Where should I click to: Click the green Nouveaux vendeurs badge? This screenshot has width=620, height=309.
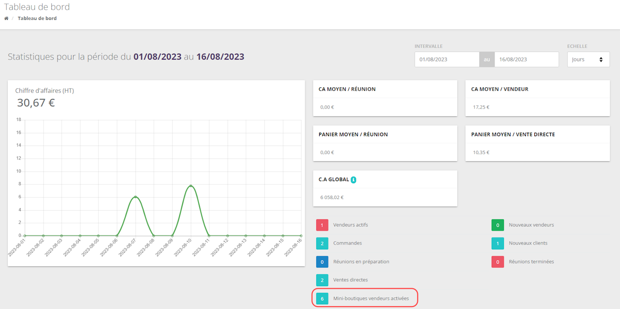click(497, 225)
